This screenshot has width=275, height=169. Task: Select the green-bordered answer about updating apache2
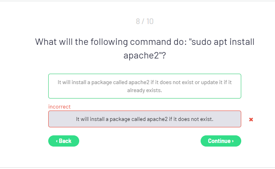click(x=144, y=86)
